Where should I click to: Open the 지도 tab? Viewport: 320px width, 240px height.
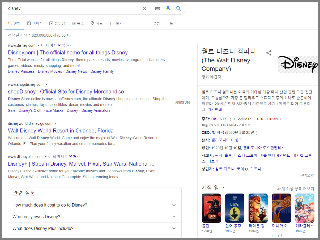tap(97, 23)
